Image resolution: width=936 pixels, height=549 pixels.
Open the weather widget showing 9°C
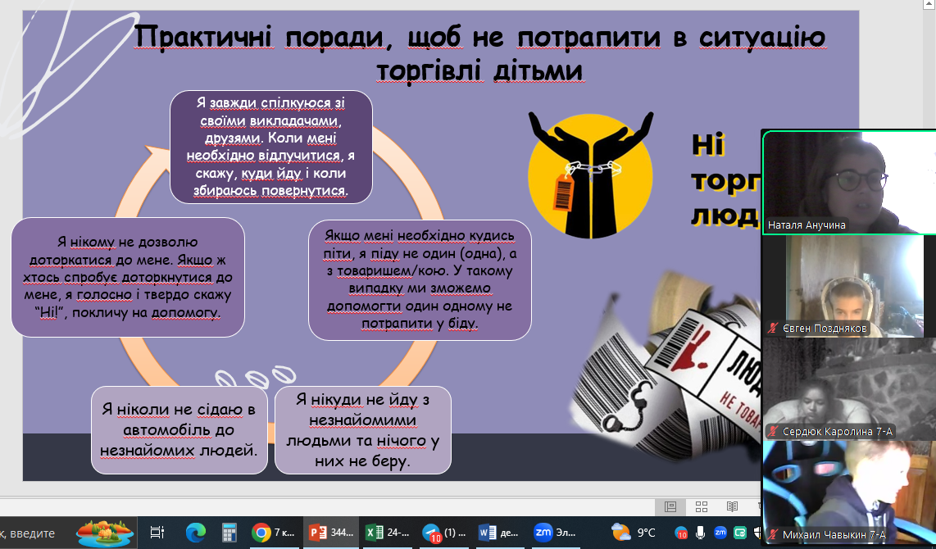(x=633, y=533)
